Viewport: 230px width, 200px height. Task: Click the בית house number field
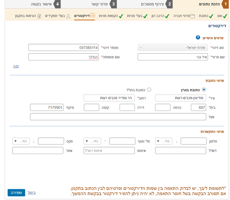point(198,107)
